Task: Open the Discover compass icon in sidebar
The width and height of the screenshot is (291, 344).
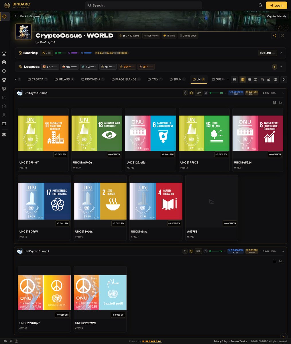Action: click(x=4, y=16)
